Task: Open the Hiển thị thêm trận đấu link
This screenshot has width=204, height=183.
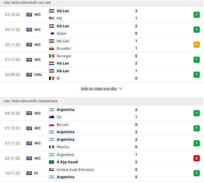Action: 99,89
